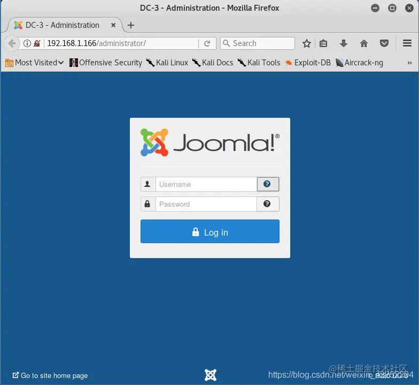Close the DC-3 Administration tab
The height and width of the screenshot is (385, 419).
113,25
